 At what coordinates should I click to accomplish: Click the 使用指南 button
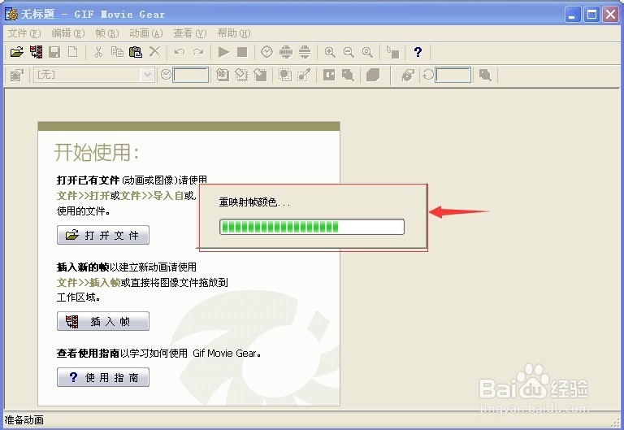pos(103,377)
